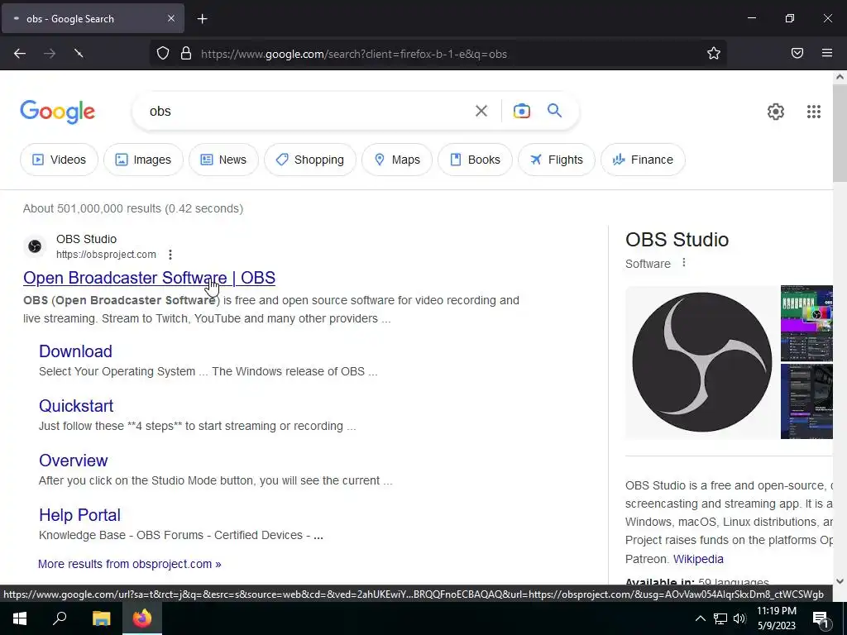The image size is (847, 635).
Task: Filter results by News
Action: 223,160
